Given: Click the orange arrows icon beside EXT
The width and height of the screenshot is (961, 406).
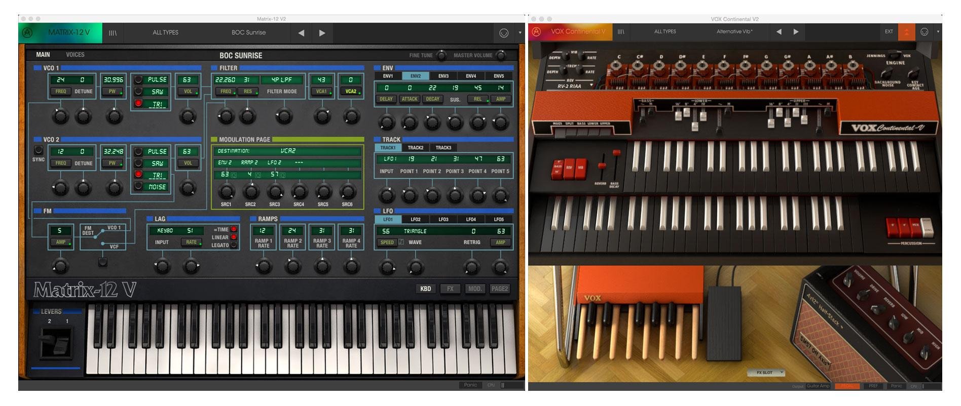Looking at the screenshot, I should (x=906, y=32).
